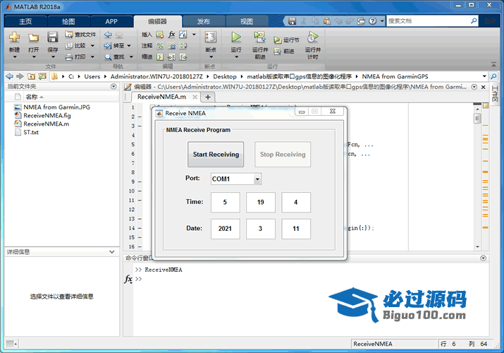Click the navigate Back arrow icon in toolstrip
Viewport: 504px width, 353px height.
tap(109, 35)
